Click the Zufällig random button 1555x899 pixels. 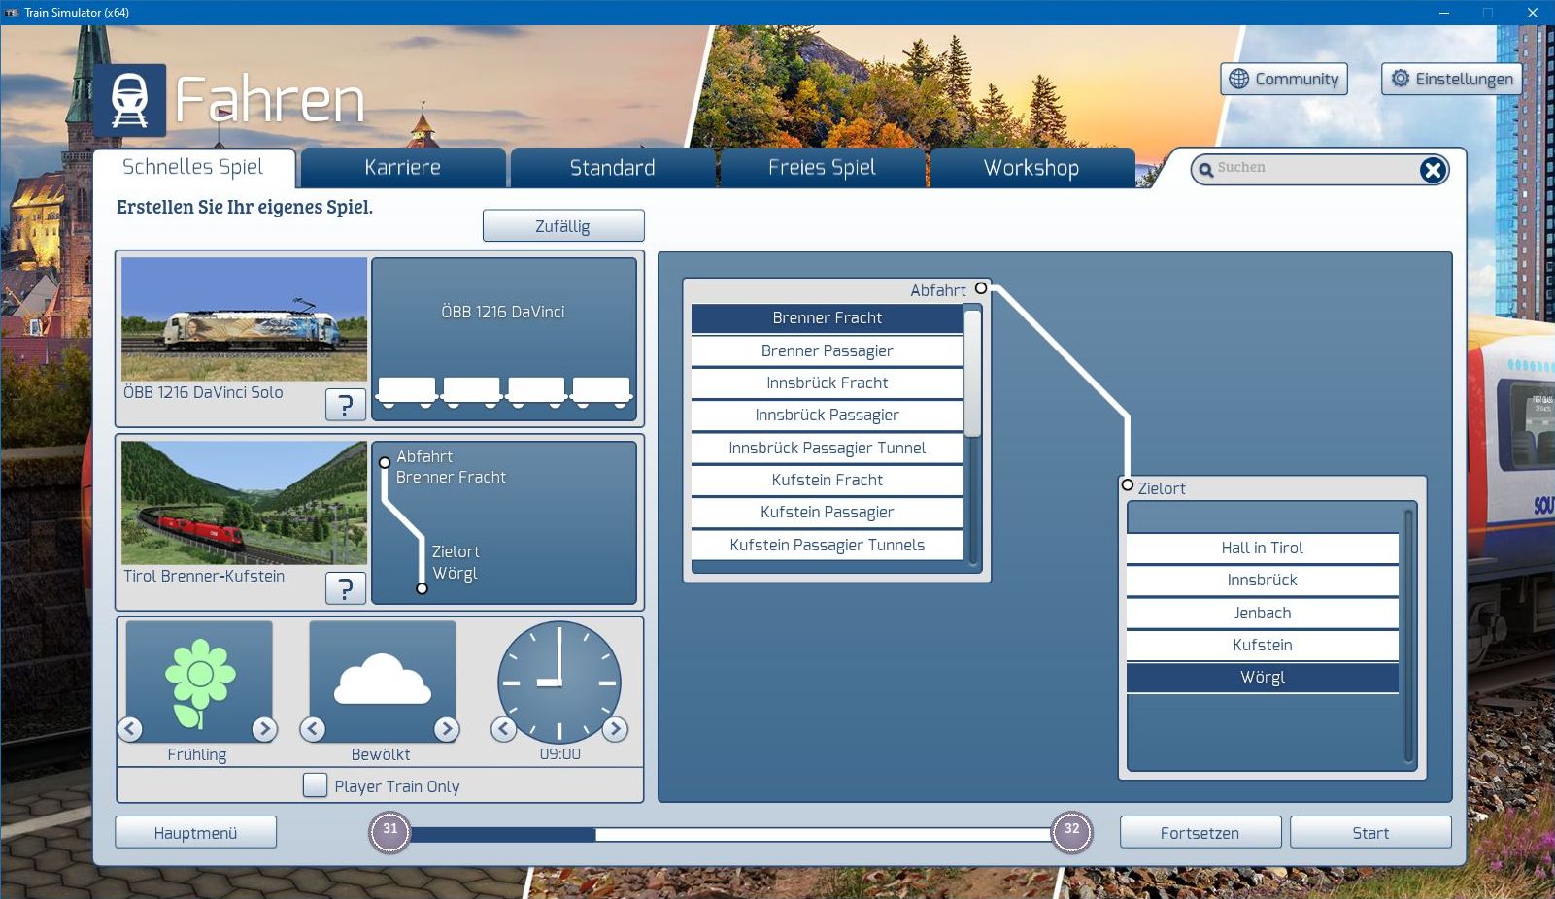click(x=563, y=226)
